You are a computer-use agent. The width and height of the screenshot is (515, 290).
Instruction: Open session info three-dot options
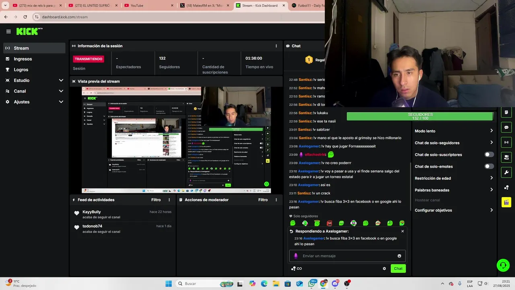point(276,46)
